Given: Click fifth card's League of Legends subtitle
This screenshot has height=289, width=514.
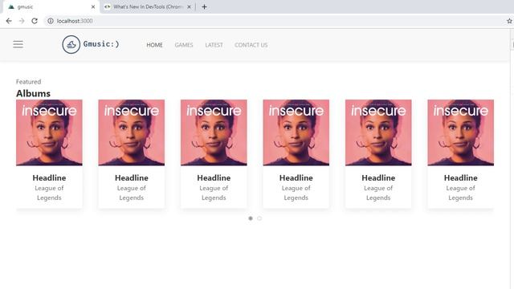Looking at the screenshot, I should (x=378, y=193).
